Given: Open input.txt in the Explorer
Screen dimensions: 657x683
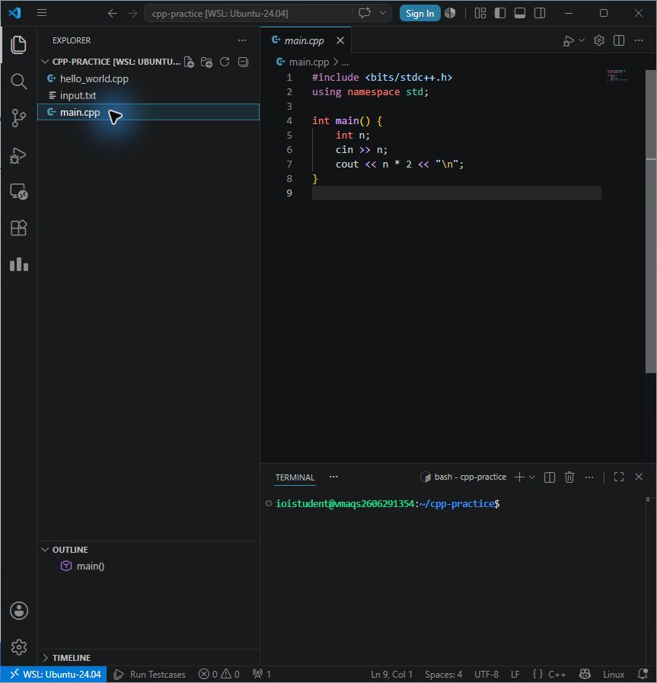Looking at the screenshot, I should pyautogui.click(x=148, y=95).
